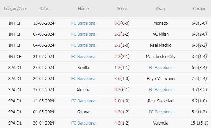Select Valencia away team name
Viewport: 211px width, 128px height.
click(161, 123)
